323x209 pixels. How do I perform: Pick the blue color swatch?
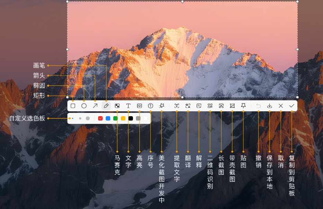click(x=108, y=118)
